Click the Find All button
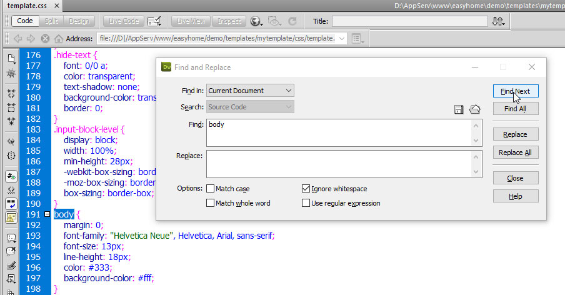565x295 pixels. point(515,109)
